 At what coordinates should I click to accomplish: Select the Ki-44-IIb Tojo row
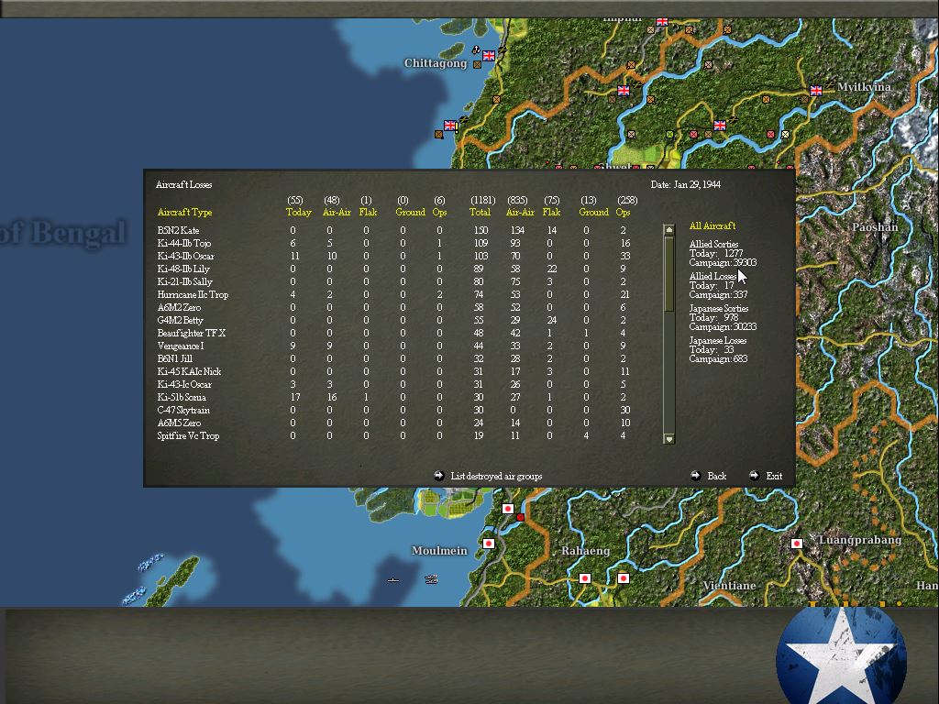coord(395,243)
